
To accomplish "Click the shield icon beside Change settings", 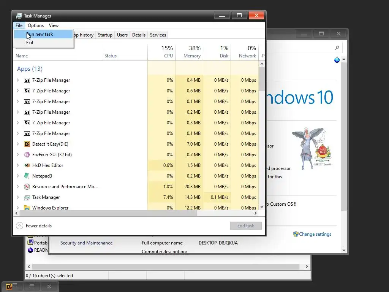I will [296, 234].
